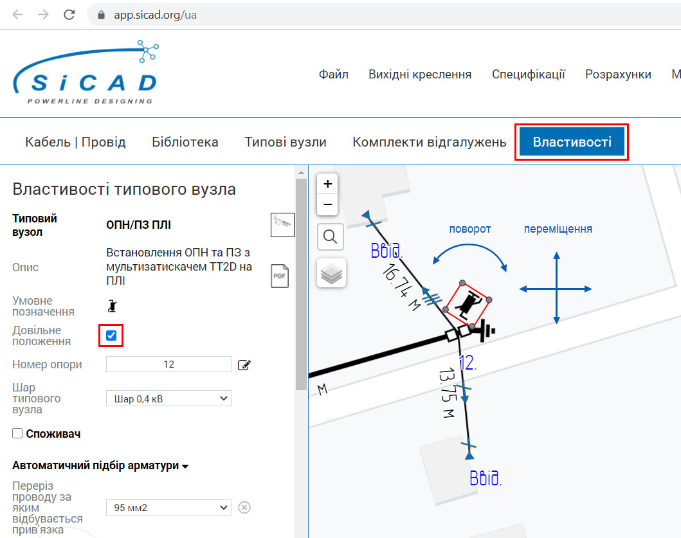Open the map layers icon
Viewport: 681px width, 538px height.
[331, 273]
